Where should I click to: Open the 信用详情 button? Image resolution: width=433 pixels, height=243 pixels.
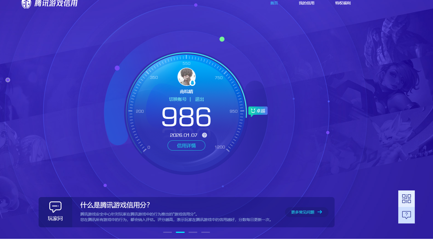[x=186, y=146]
